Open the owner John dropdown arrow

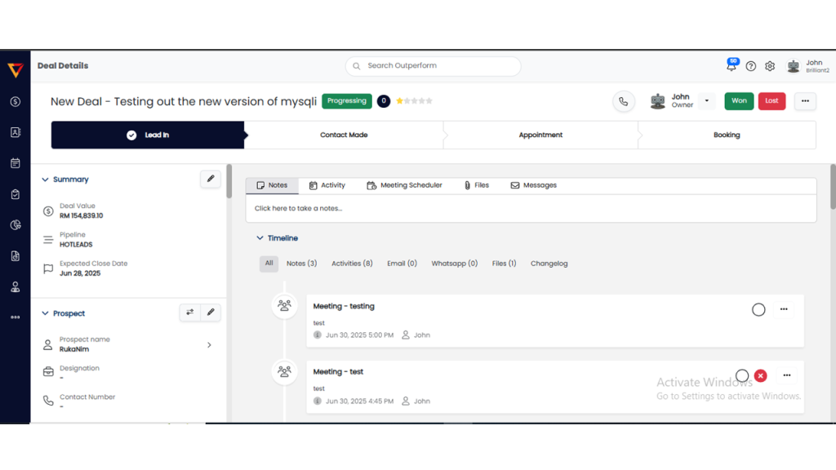[x=707, y=101]
